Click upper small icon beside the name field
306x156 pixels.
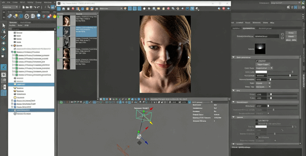pos(282,34)
